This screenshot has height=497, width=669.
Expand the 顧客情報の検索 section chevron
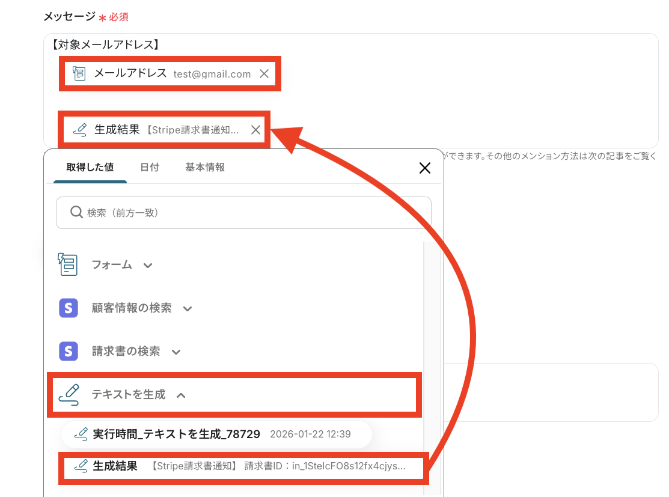(x=188, y=308)
